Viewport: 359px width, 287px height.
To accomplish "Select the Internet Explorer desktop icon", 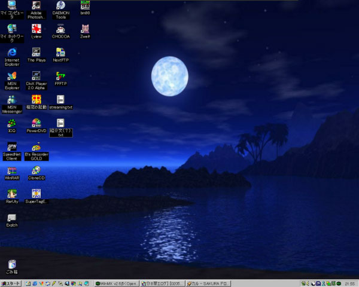I will pyautogui.click(x=12, y=52).
